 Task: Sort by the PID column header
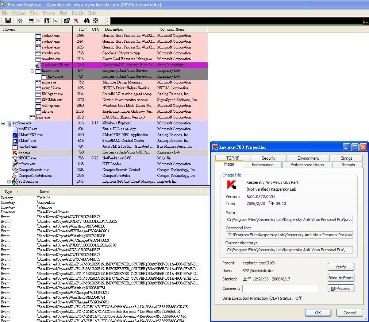(80, 30)
